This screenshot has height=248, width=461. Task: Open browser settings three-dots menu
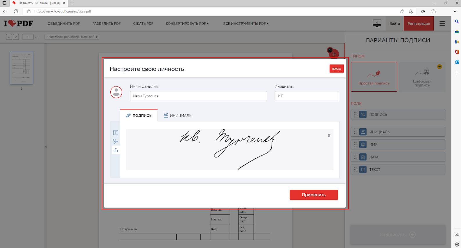tap(455, 11)
